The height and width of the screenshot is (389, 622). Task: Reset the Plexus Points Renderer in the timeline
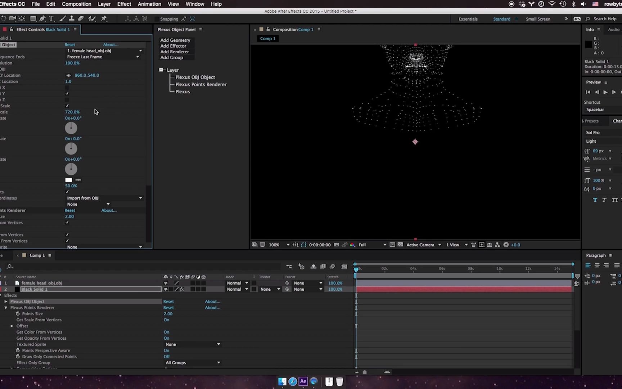[168, 308]
